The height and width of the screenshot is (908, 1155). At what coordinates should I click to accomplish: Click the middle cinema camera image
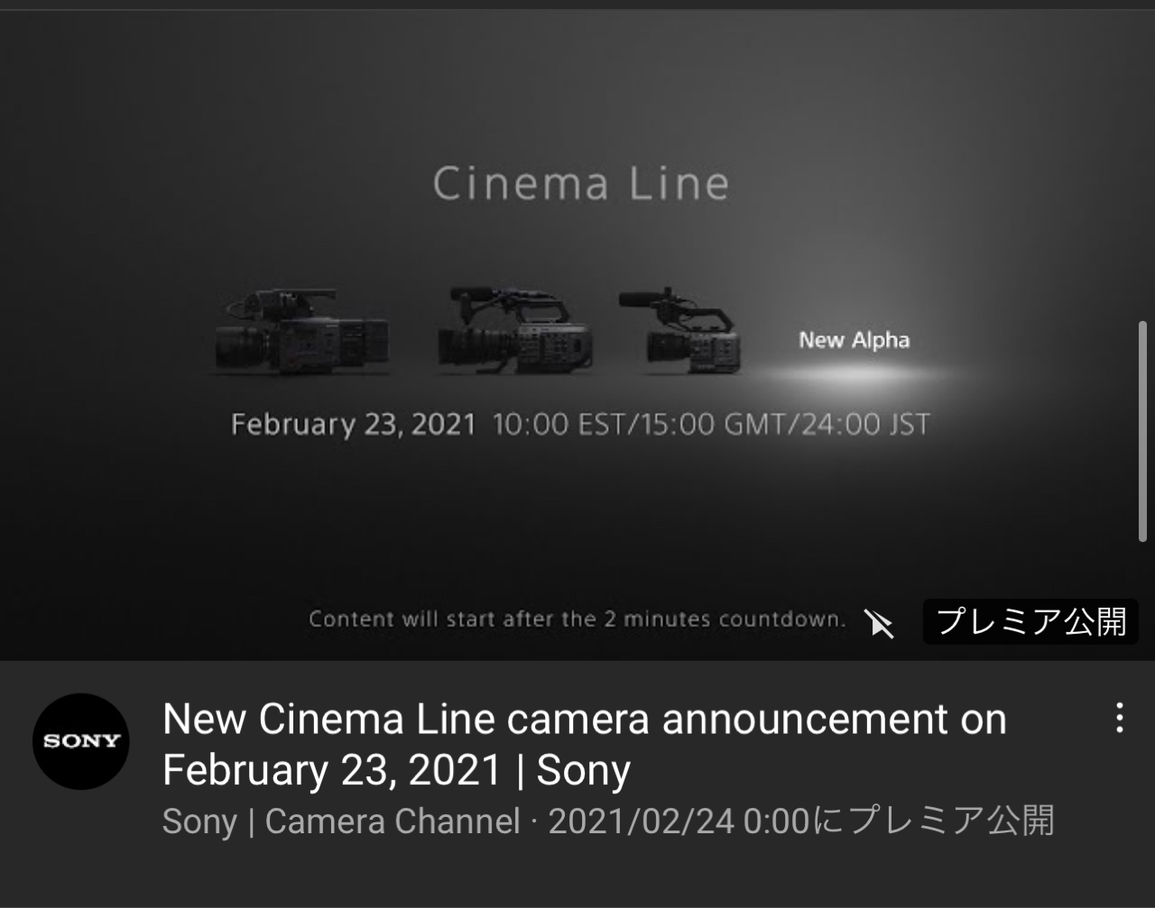point(515,330)
